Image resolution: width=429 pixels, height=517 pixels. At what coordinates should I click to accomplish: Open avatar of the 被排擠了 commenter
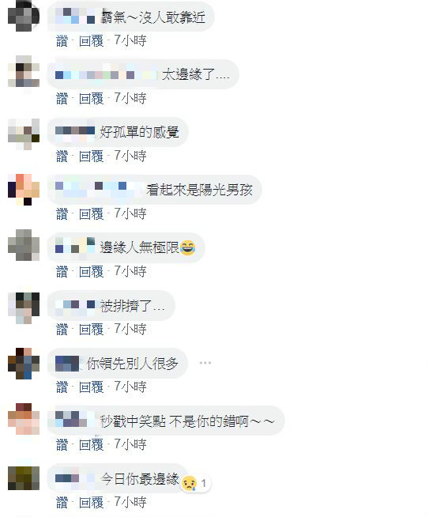point(24,308)
